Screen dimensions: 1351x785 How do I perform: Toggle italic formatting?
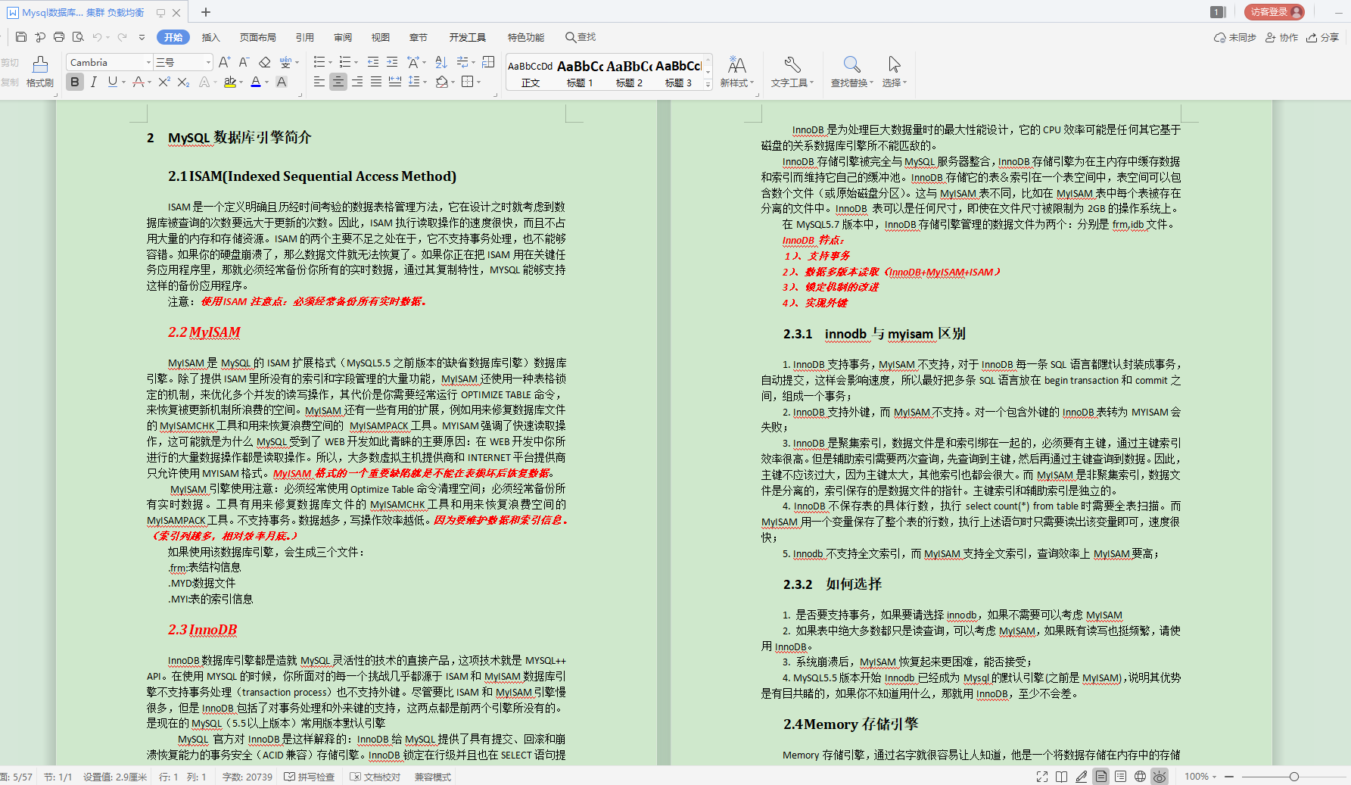(x=93, y=81)
